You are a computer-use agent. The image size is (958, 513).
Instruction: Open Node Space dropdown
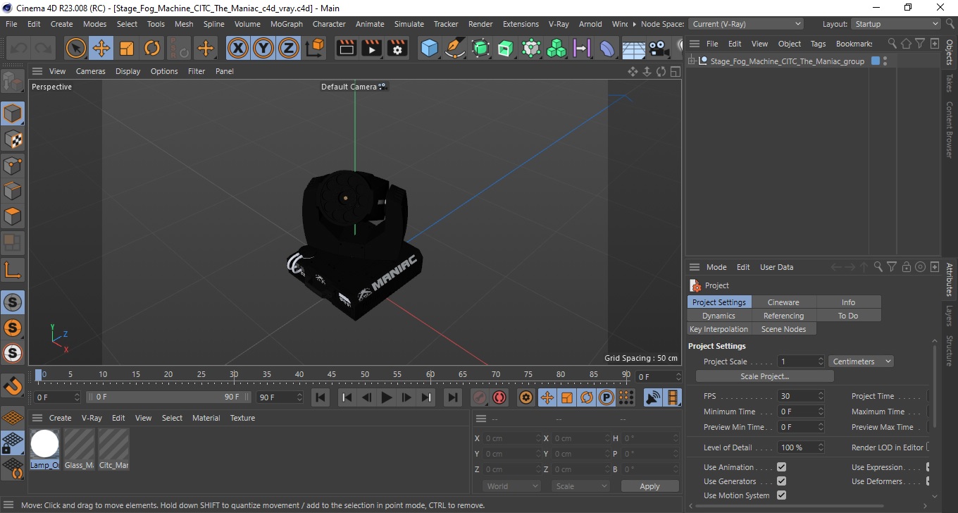[745, 24]
